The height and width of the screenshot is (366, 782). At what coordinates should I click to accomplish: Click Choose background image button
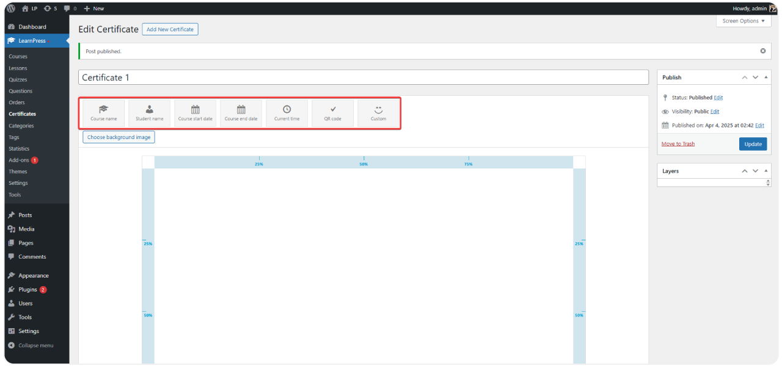(119, 137)
